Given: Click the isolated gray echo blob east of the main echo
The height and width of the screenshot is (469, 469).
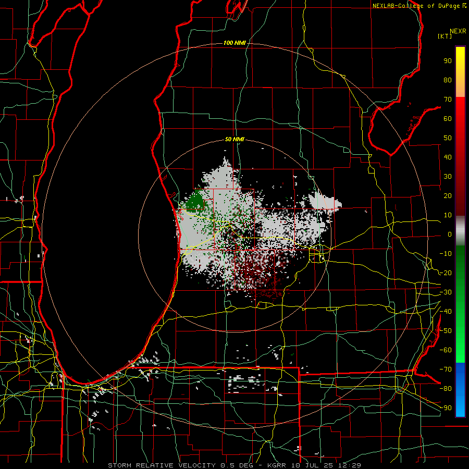Looking at the screenshot, I should (x=325, y=201).
